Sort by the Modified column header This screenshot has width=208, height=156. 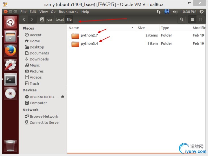point(199,28)
